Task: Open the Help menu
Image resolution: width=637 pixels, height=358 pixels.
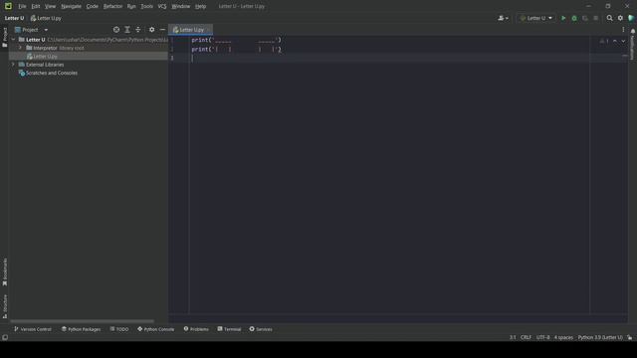Action: pos(200,6)
